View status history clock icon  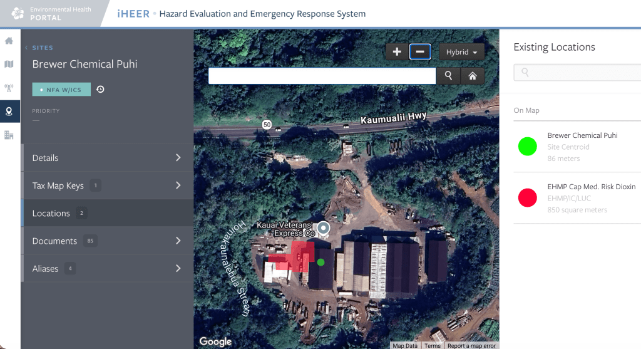[100, 89]
